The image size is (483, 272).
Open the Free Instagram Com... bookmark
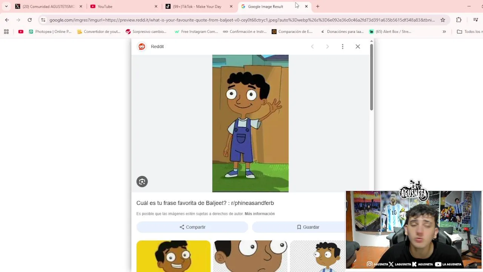(x=196, y=32)
